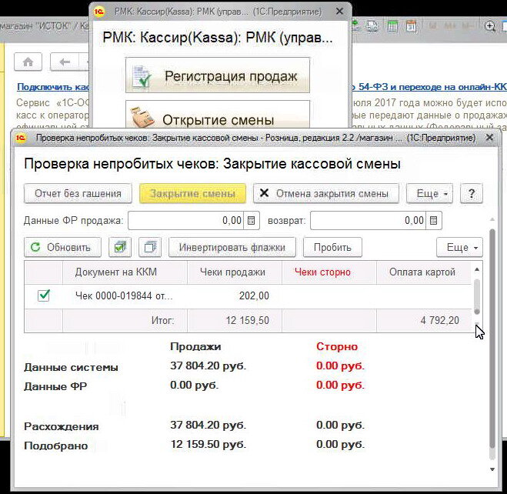The width and height of the screenshot is (507, 494).
Task: Open calculator for ФР продажа field
Action: (x=252, y=221)
